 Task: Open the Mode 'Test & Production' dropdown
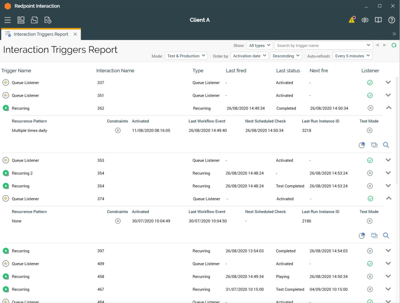click(x=186, y=56)
